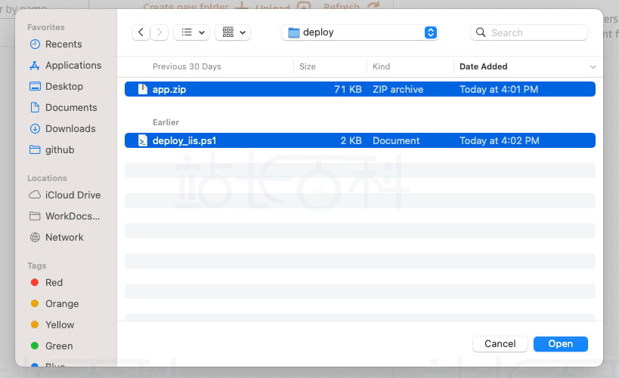
Task: Filter by the Red tag
Action: (x=54, y=283)
